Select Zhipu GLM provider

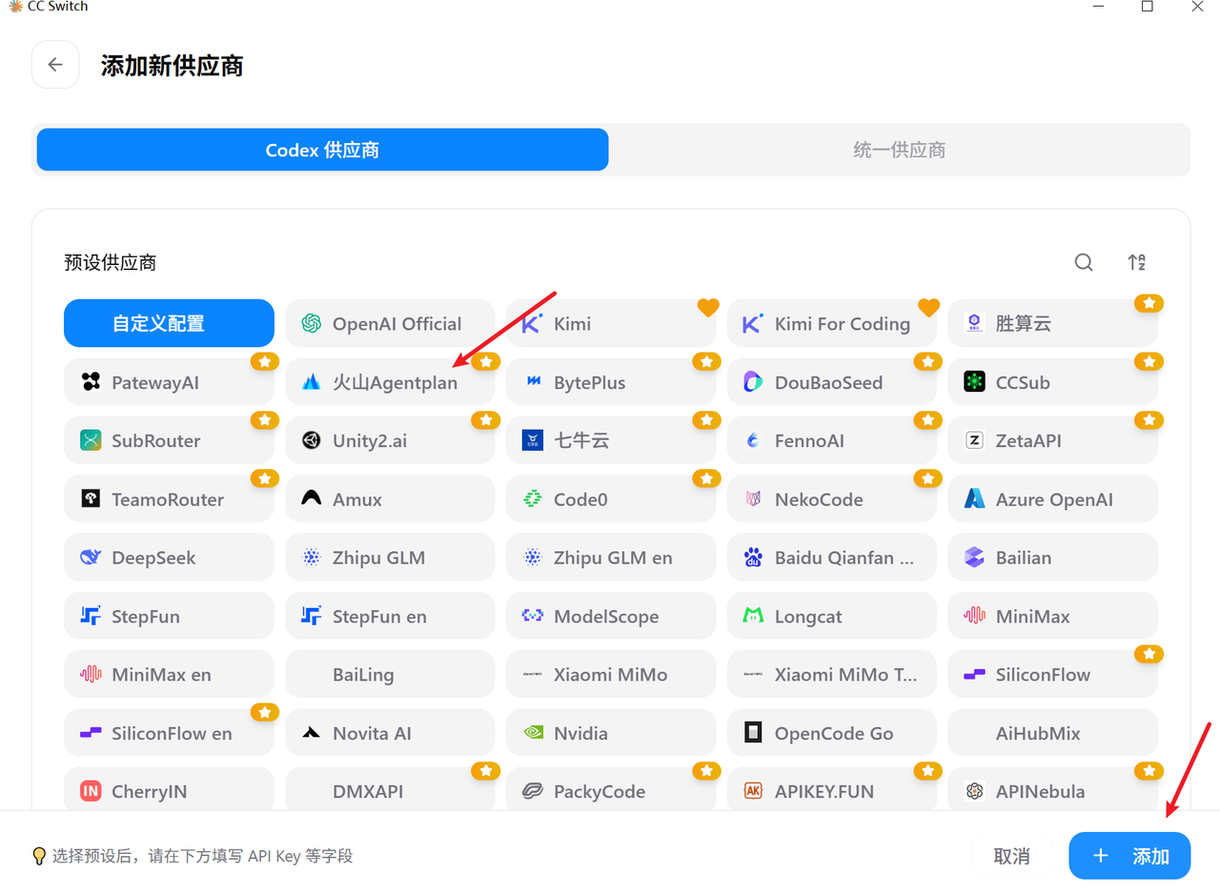coord(390,558)
